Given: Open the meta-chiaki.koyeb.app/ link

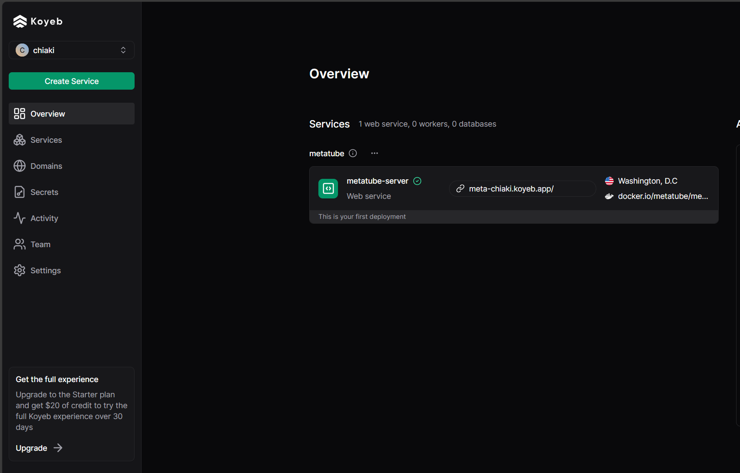Looking at the screenshot, I should click(522, 188).
